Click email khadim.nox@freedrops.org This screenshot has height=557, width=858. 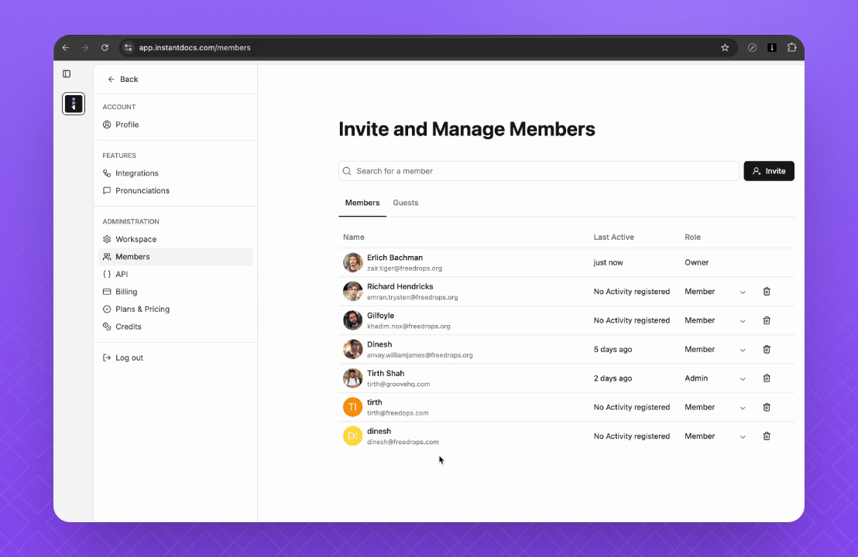(x=409, y=326)
